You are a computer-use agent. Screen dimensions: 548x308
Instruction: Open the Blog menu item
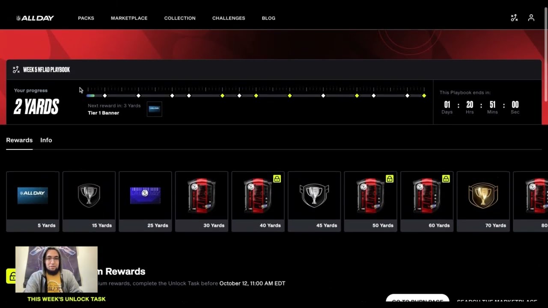click(268, 18)
